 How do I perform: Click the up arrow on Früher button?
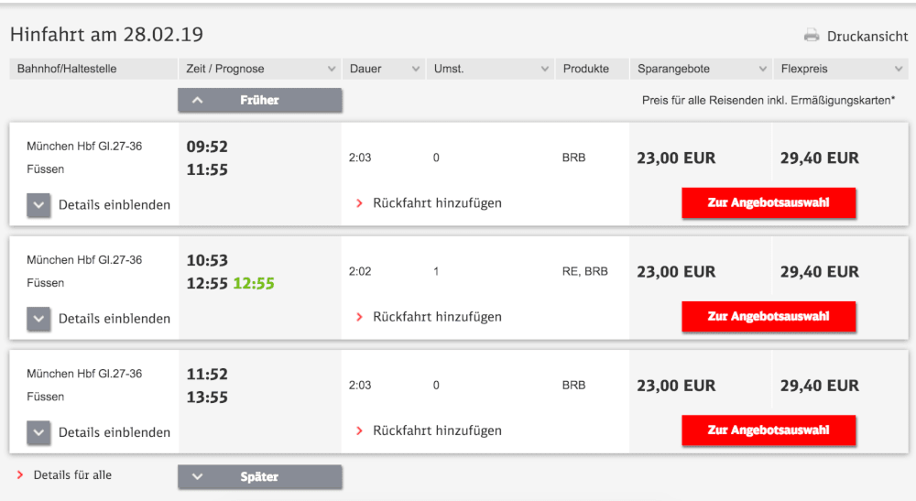198,100
